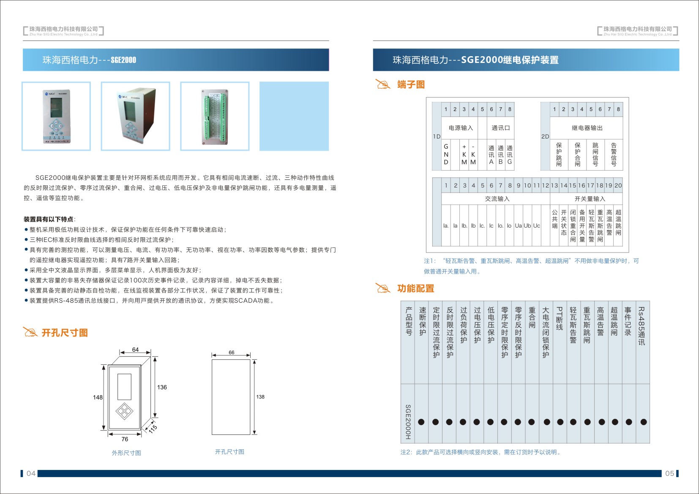Click the hand icon beside 开孔尺寸图 heading
The height and width of the screenshot is (494, 699).
(x=30, y=332)
